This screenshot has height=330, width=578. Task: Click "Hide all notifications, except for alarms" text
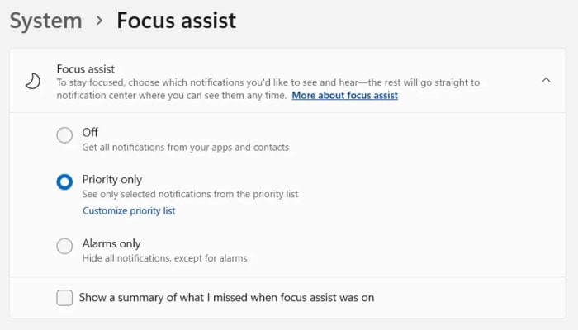[164, 258]
